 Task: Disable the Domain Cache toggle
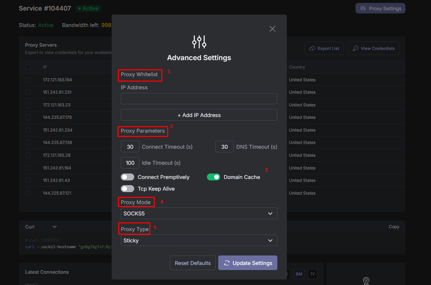click(213, 177)
